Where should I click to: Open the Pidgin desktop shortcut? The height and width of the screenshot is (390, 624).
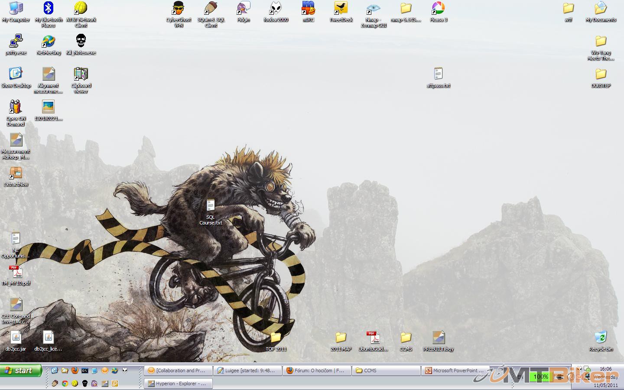(x=243, y=9)
